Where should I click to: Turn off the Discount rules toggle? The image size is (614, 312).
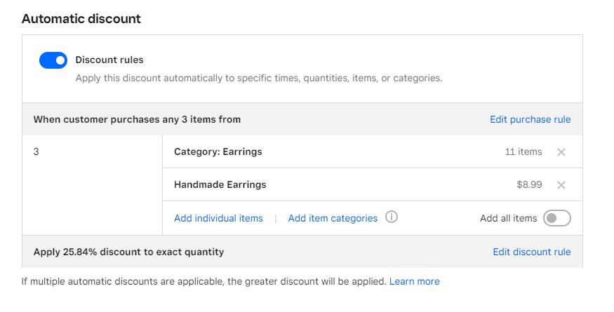tap(53, 60)
